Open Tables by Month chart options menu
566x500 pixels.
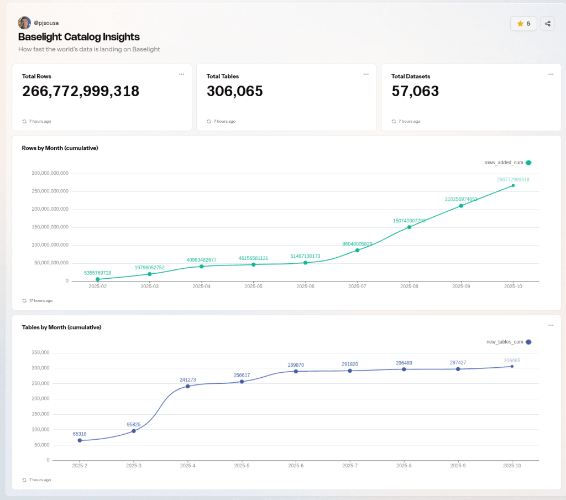click(551, 325)
